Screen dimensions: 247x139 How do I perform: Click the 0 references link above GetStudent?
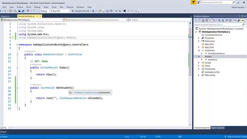click(x=36, y=85)
